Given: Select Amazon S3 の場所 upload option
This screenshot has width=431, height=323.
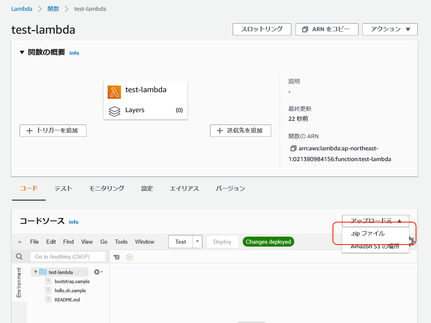Looking at the screenshot, I should [x=375, y=246].
